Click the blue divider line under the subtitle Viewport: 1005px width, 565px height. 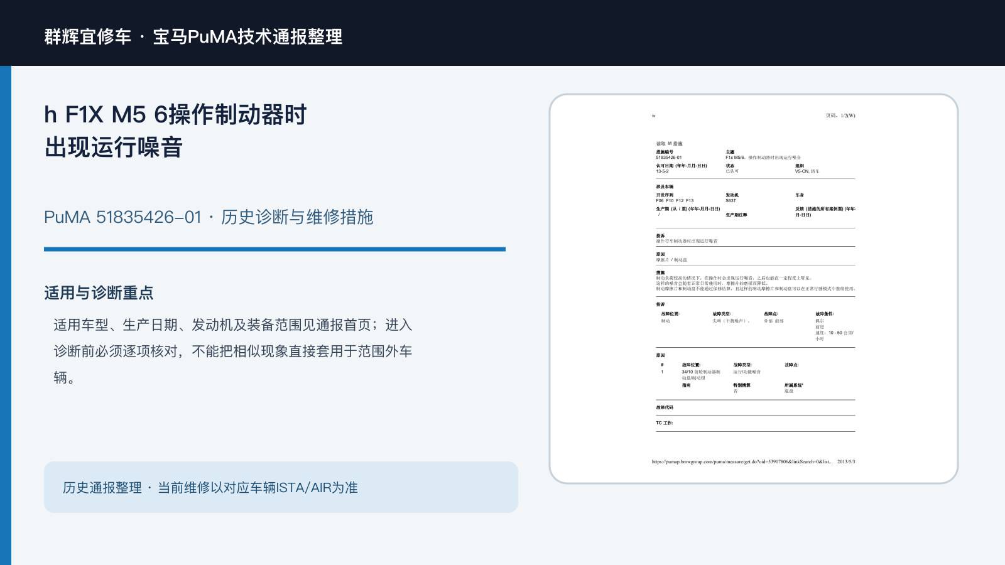(274, 249)
